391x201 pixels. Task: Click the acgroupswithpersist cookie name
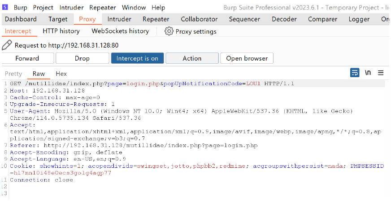288,166
